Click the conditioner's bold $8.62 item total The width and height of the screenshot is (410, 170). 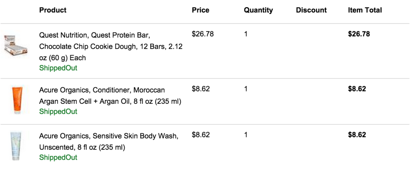point(357,89)
